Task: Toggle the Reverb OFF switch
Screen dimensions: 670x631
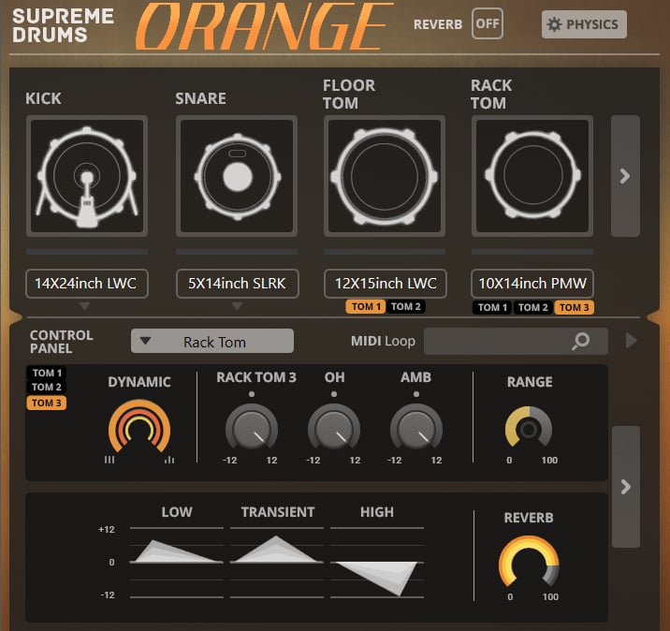Action: tap(487, 24)
